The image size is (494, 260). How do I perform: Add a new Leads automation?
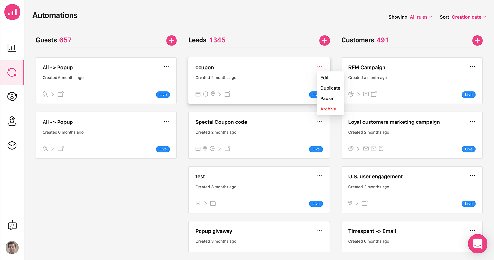324,41
